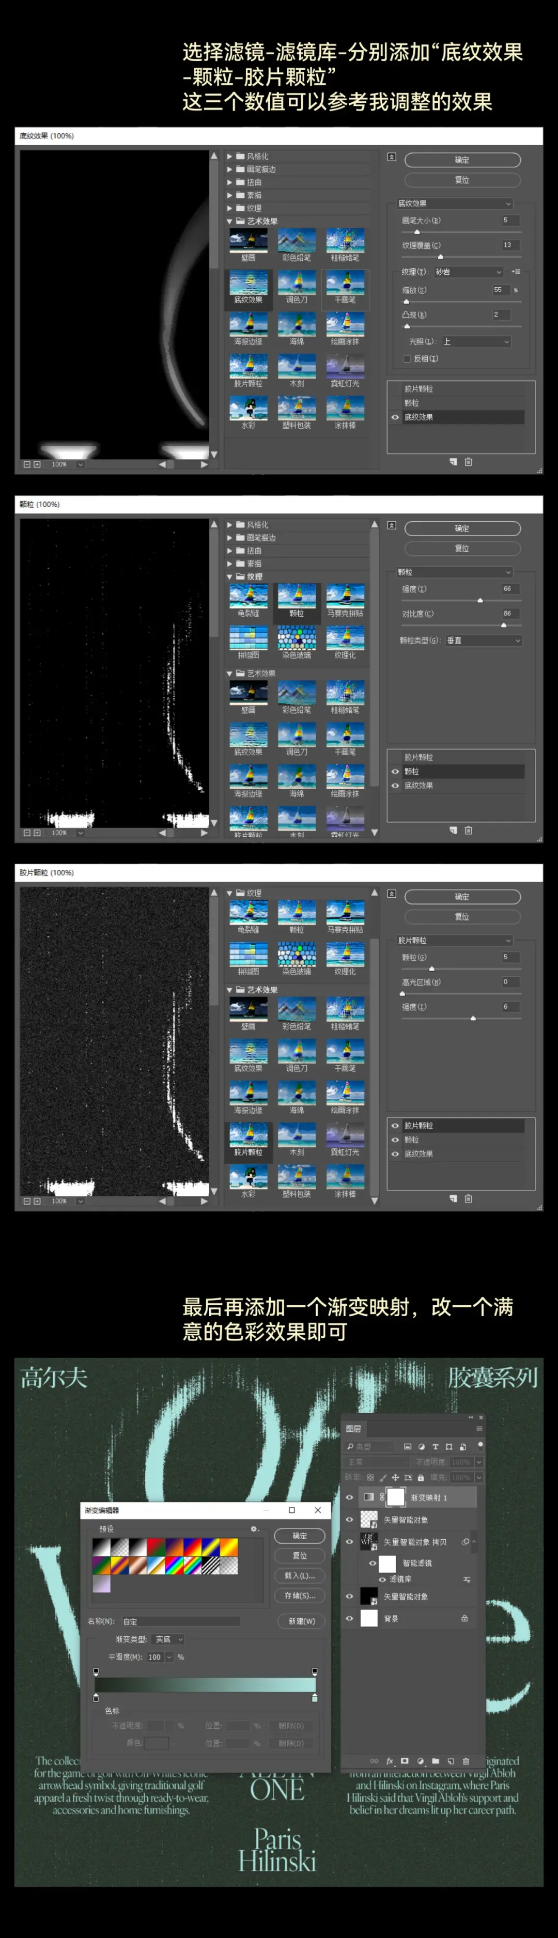Click right color stop of gradient bar
The image size is (558, 1938).
click(x=314, y=1698)
